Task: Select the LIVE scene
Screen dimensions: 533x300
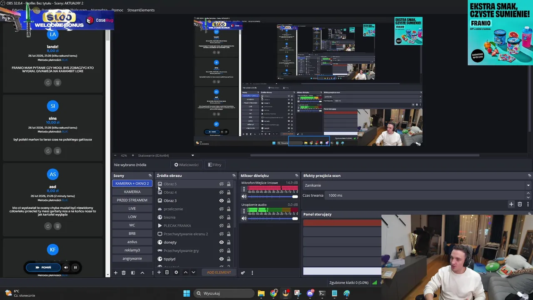Action: pos(132,208)
